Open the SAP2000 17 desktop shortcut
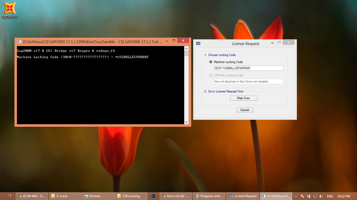This screenshot has width=357, height=200. click(x=9, y=10)
